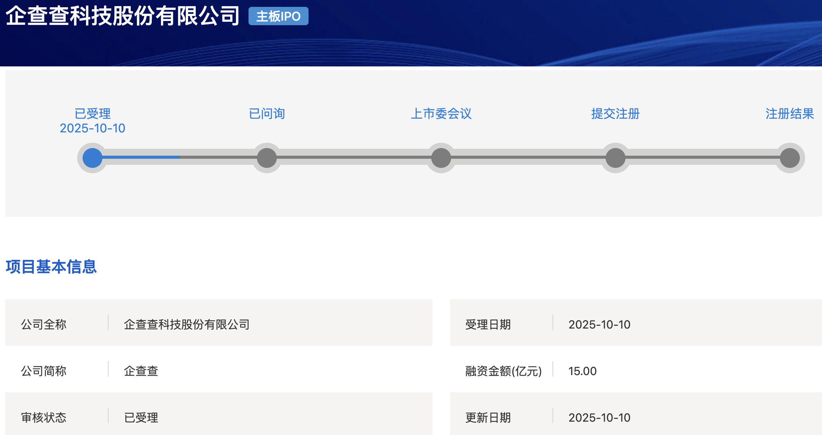Viewport: 822px width, 435px height.
Task: Select the 已受理 stage label
Action: click(93, 113)
